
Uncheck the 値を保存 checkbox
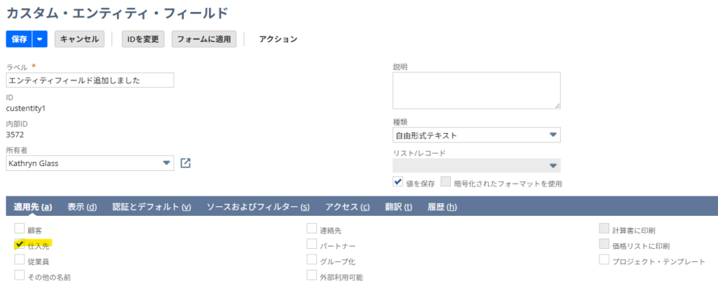point(398,182)
